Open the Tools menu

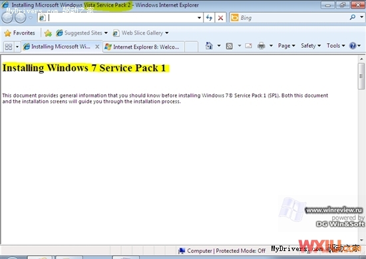coord(335,46)
